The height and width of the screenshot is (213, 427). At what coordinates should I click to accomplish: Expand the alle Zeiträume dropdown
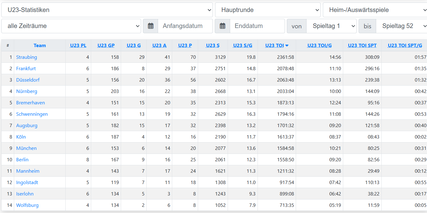tap(71, 26)
